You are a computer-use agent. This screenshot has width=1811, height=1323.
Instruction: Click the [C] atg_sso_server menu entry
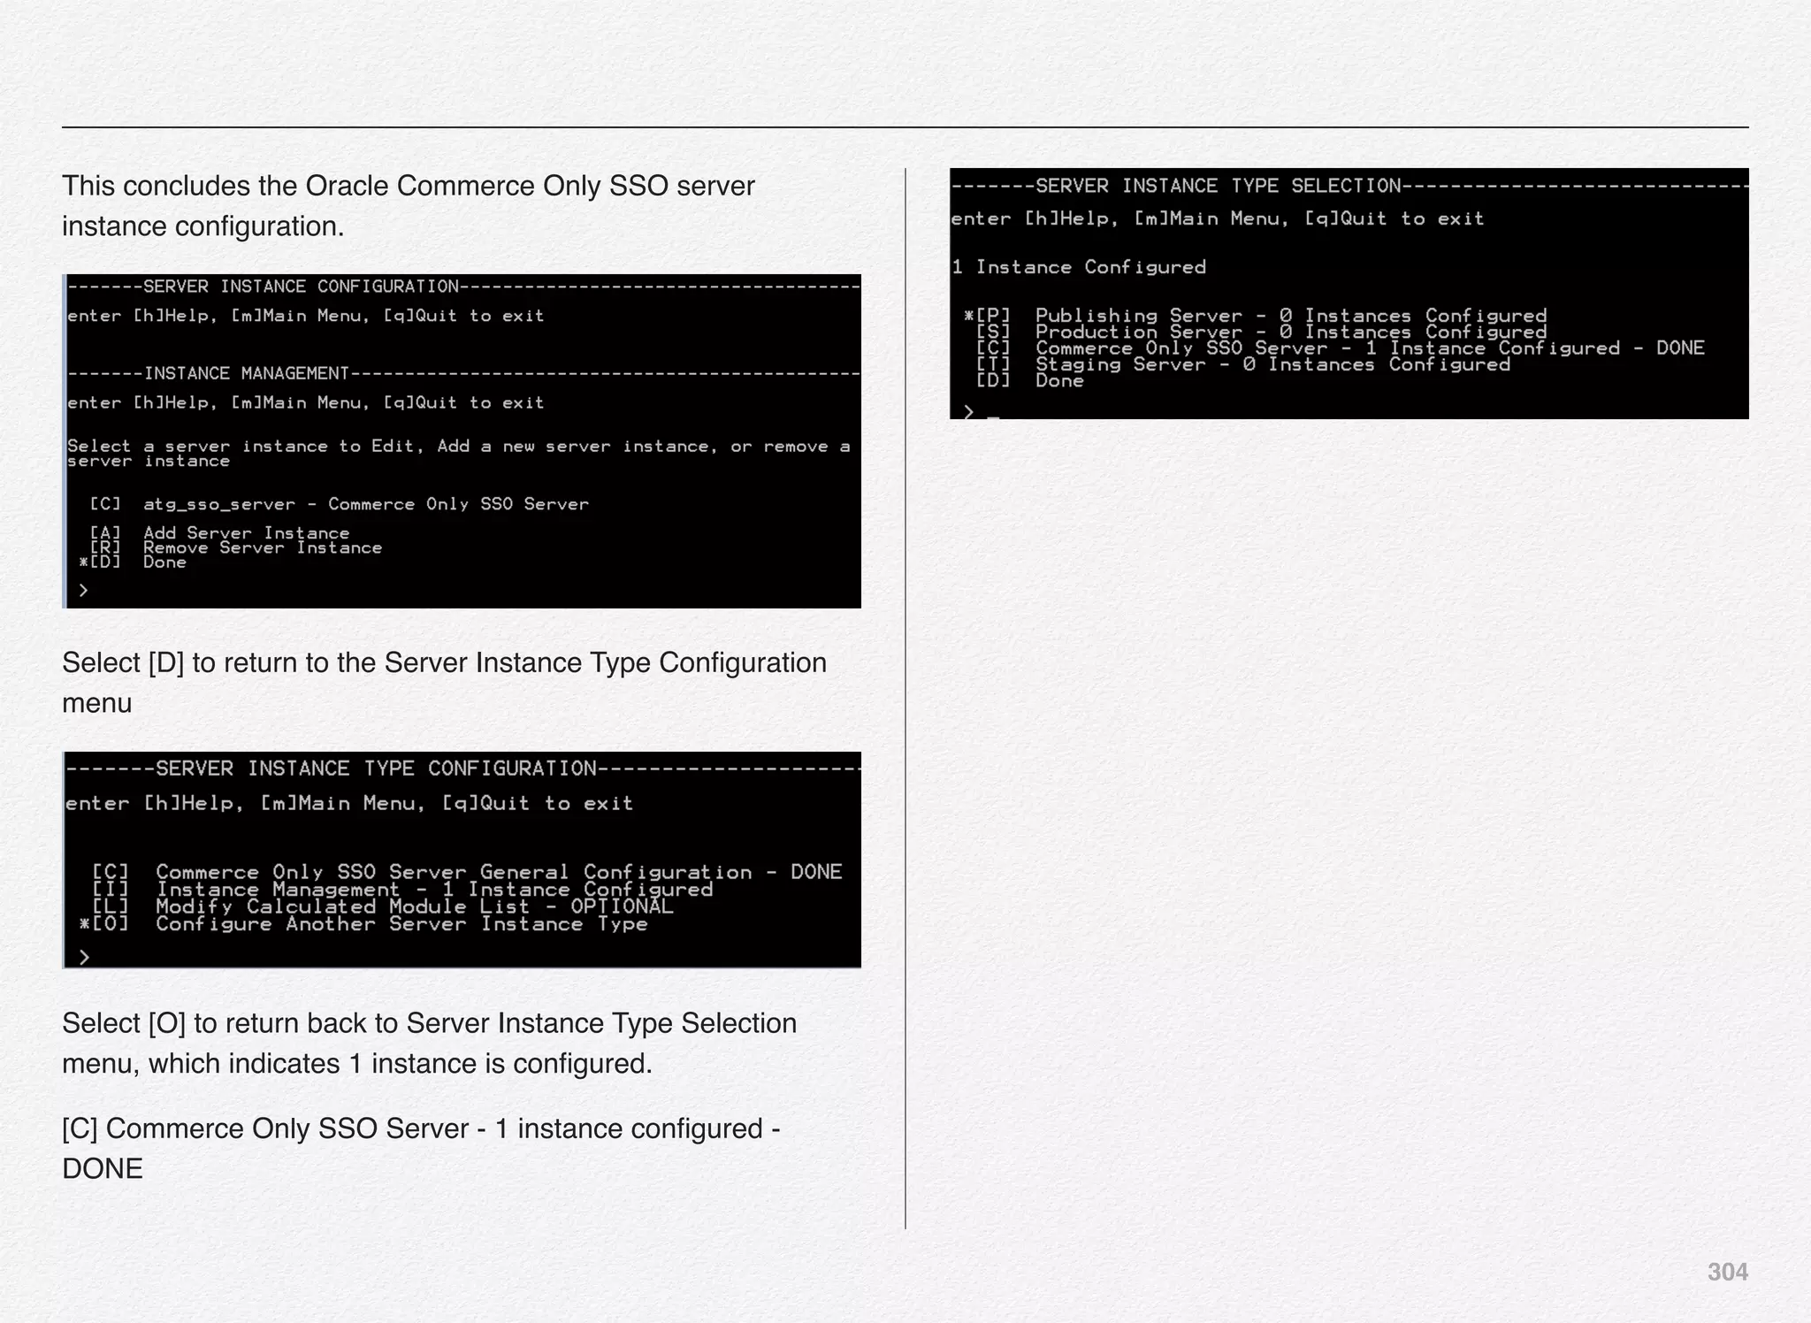tap(340, 504)
